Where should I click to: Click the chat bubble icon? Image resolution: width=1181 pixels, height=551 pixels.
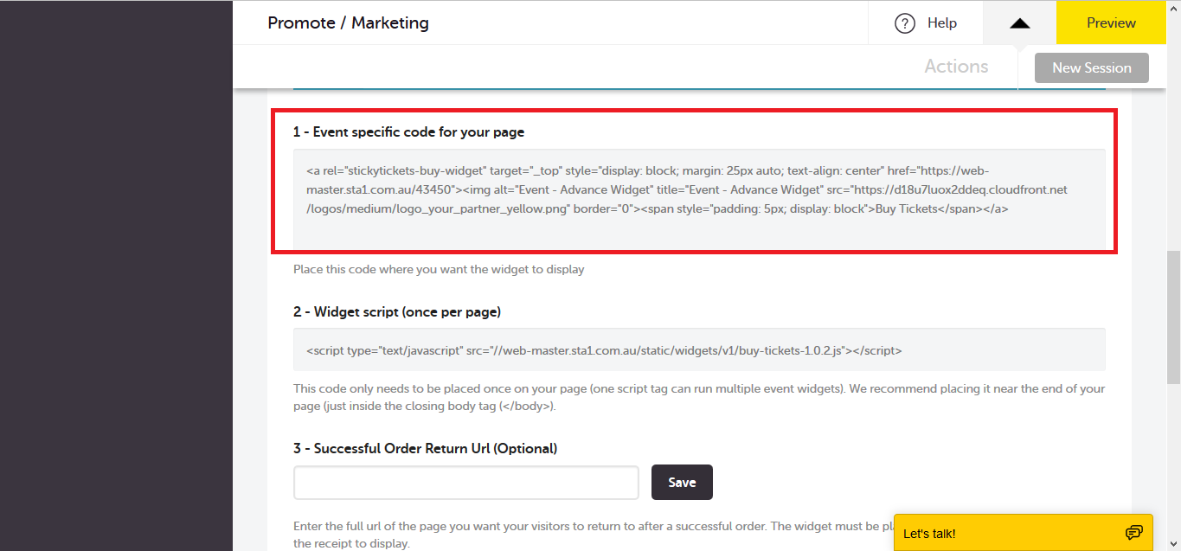tap(1133, 532)
